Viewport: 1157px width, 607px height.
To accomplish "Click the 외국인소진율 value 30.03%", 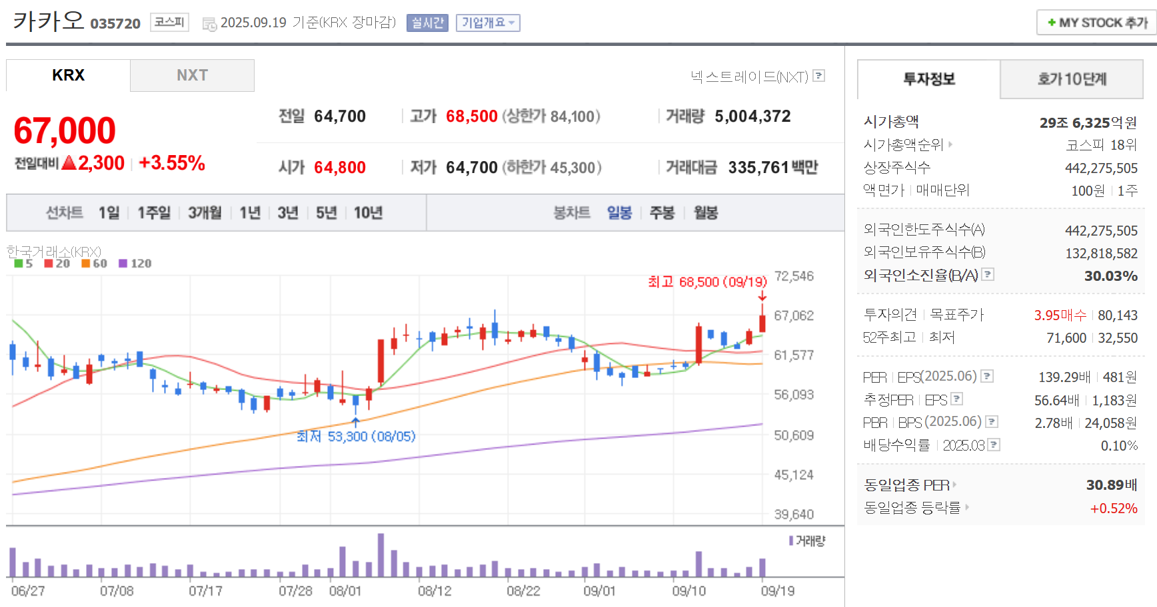I will [1111, 276].
